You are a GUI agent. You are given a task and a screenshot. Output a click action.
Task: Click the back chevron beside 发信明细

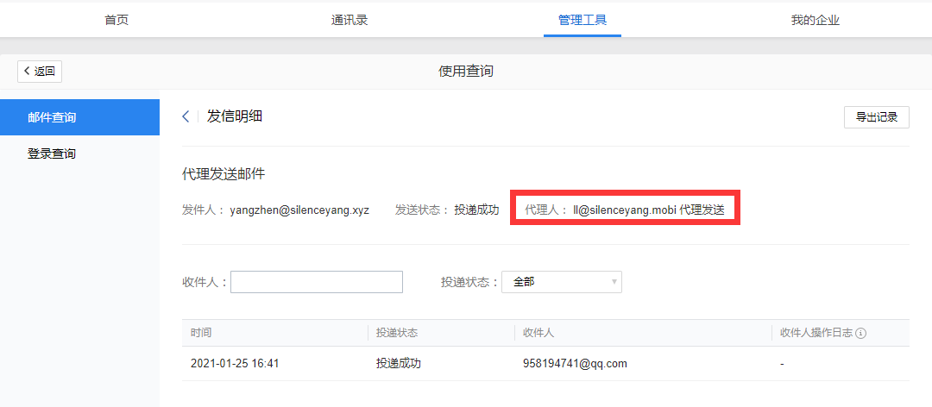[186, 116]
